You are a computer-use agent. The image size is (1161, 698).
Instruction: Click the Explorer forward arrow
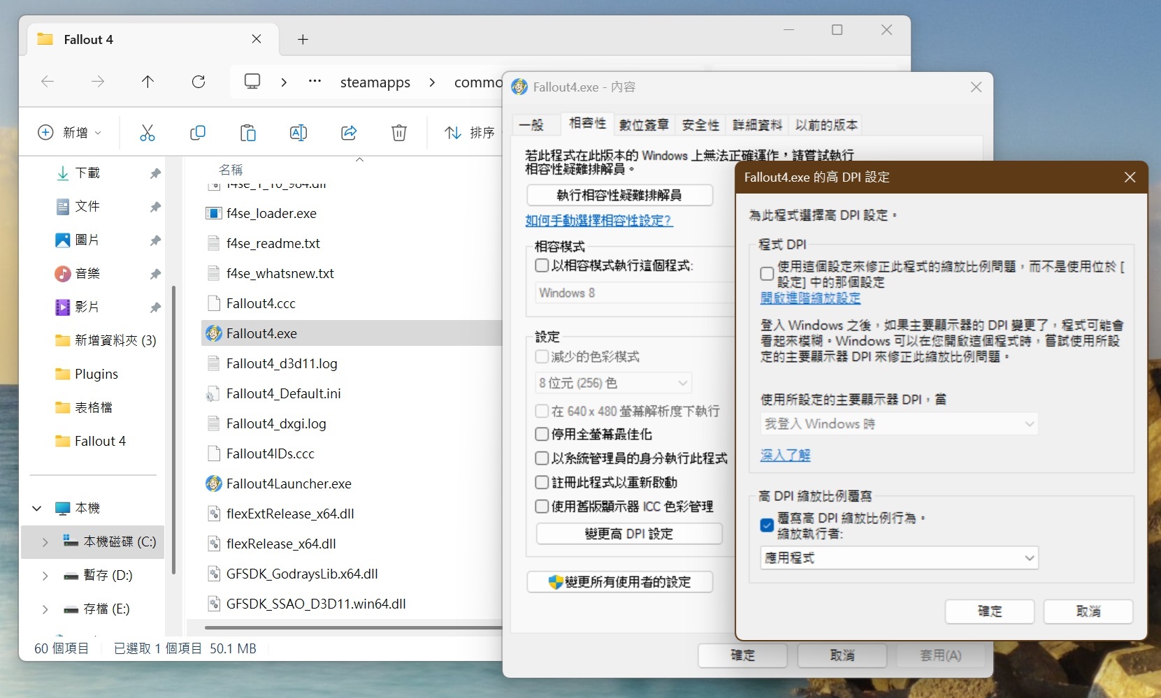point(98,82)
